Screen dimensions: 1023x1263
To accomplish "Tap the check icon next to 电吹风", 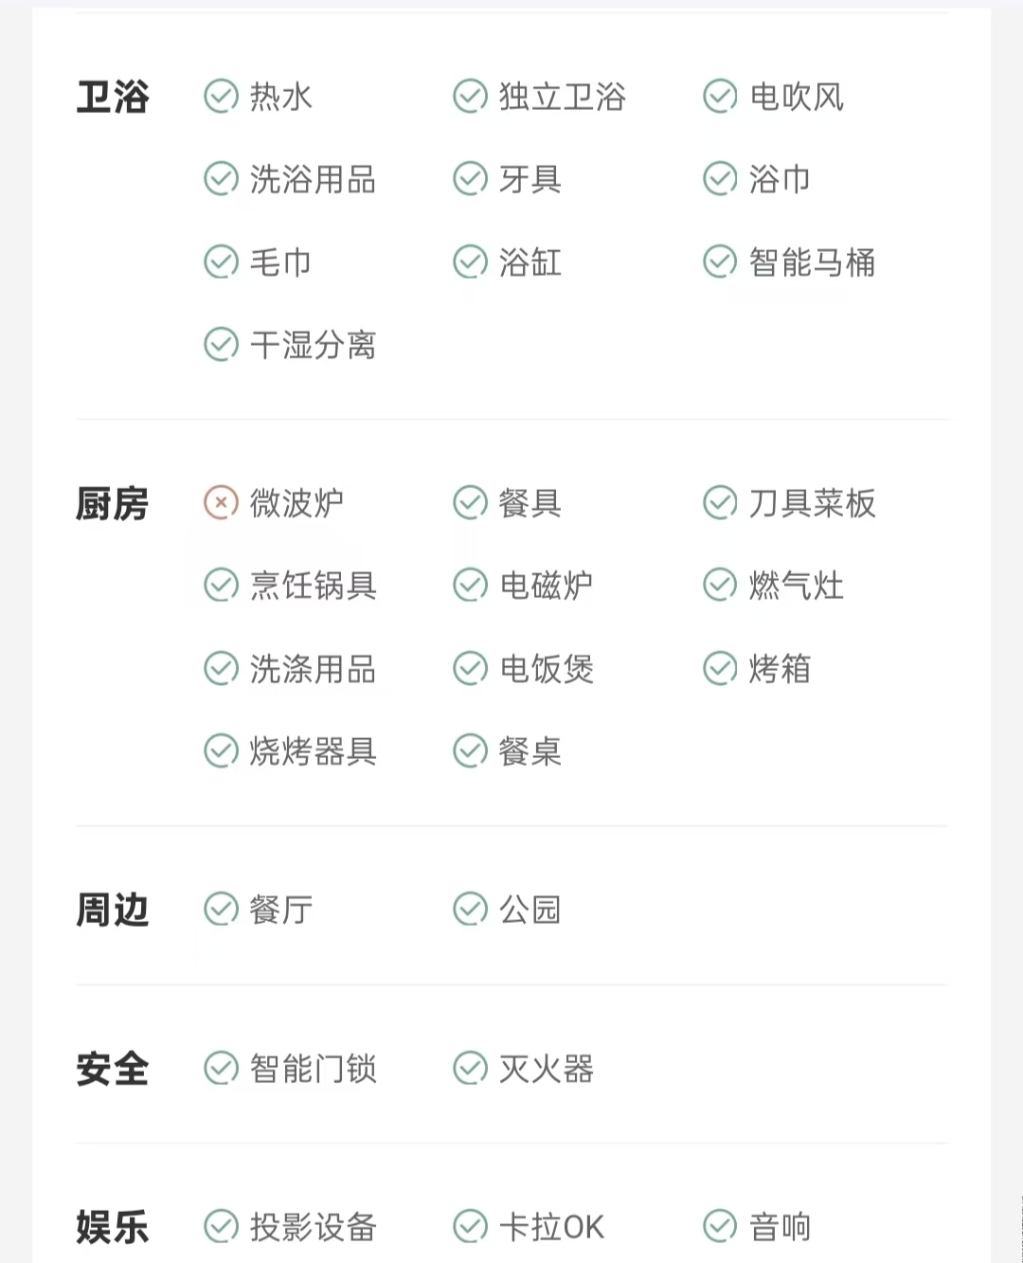I will click(x=720, y=96).
